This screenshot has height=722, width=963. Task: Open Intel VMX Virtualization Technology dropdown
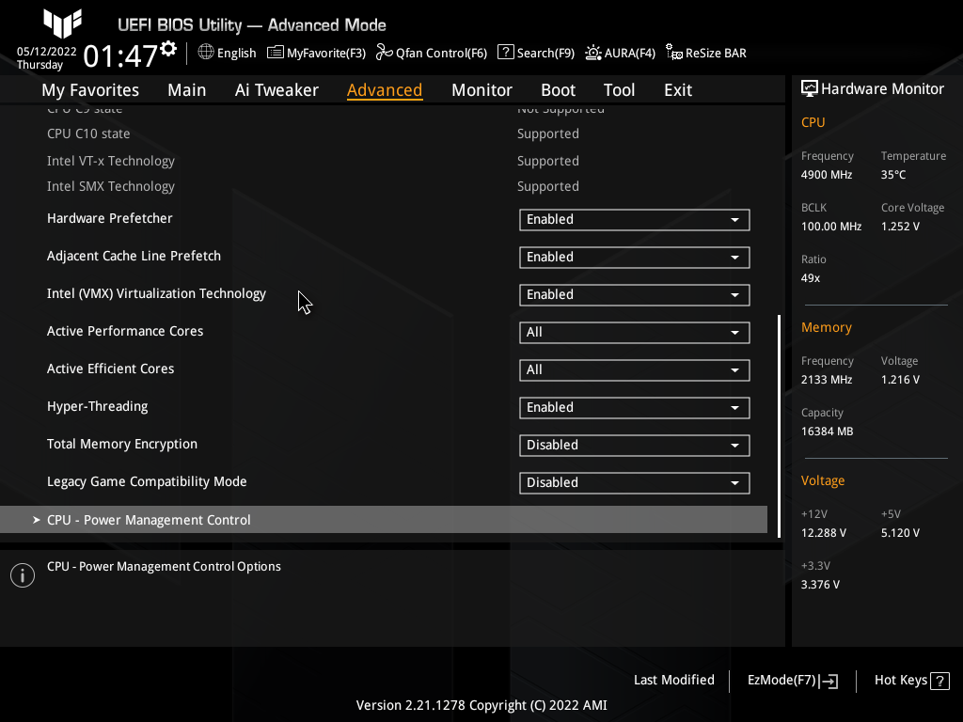tap(635, 294)
